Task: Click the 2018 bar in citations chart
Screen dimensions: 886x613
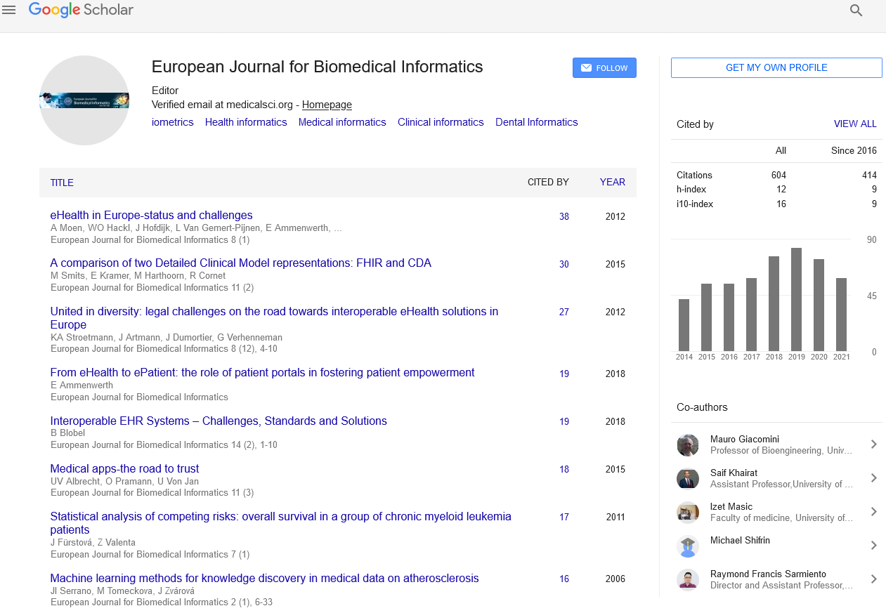Action: point(774,304)
